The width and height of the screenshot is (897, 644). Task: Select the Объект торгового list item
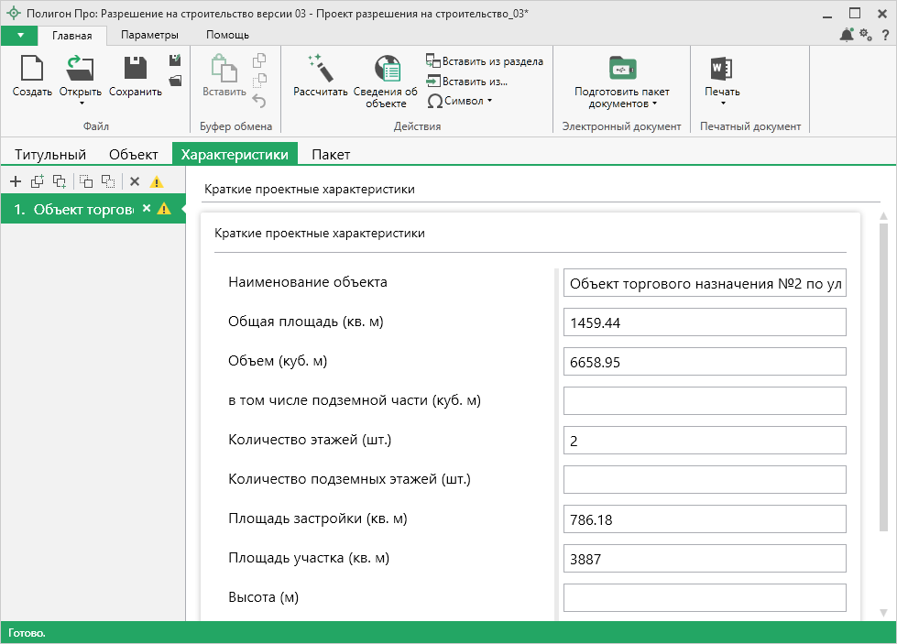(x=73, y=209)
